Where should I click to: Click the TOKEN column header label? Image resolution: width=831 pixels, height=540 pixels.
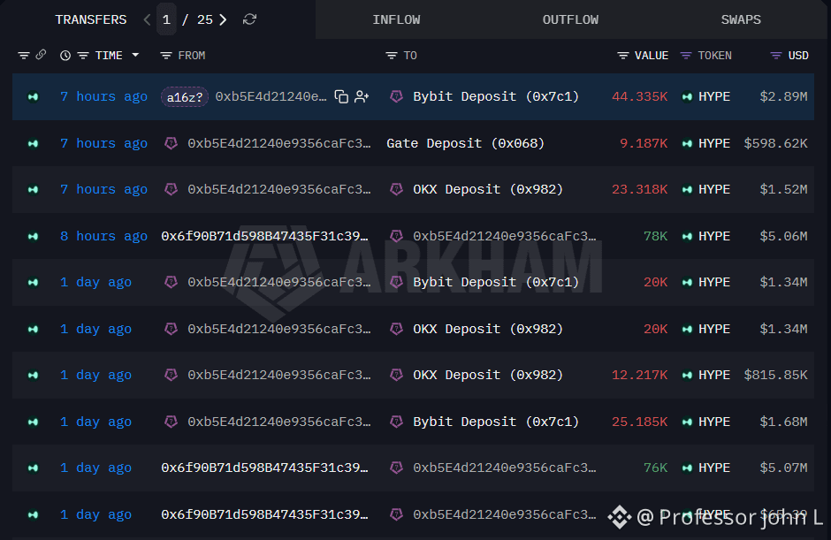click(714, 55)
